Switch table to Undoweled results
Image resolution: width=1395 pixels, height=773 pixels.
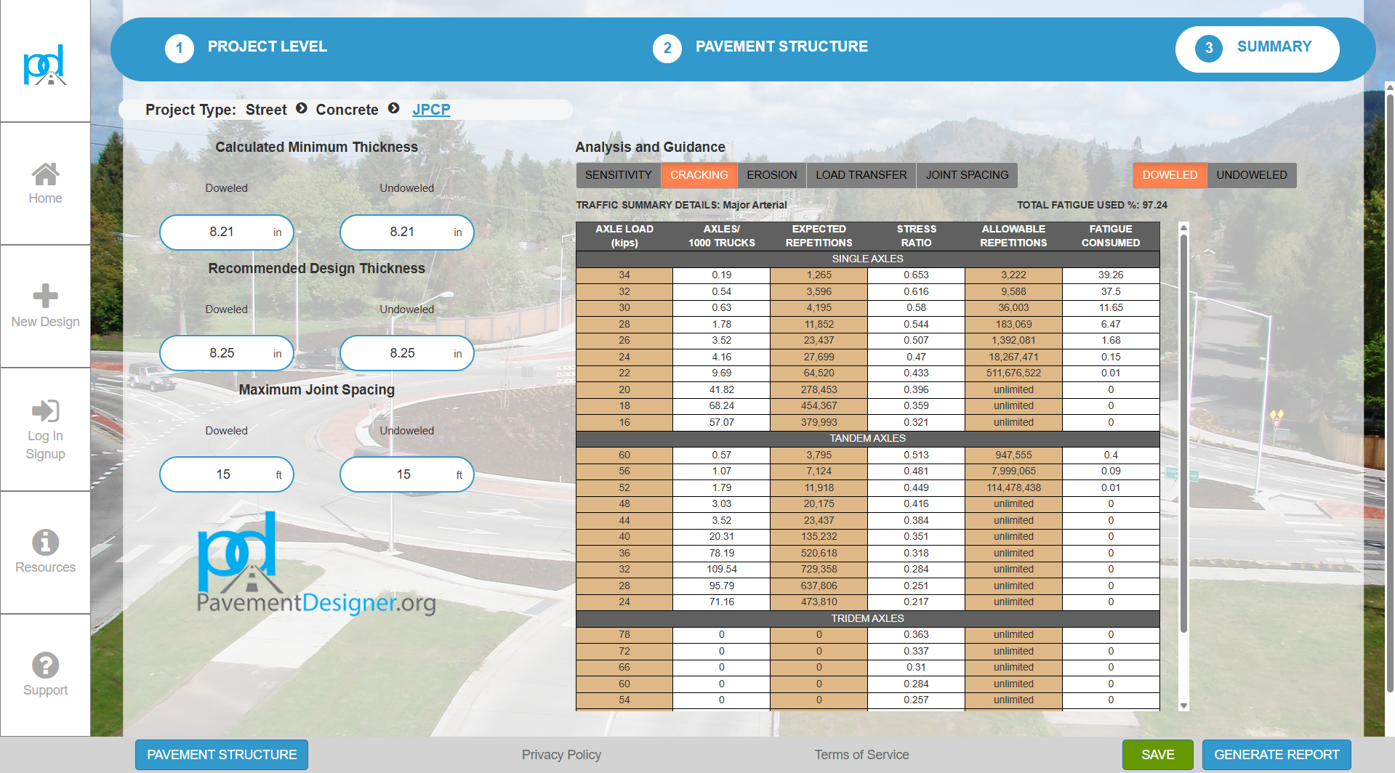pyautogui.click(x=1251, y=175)
